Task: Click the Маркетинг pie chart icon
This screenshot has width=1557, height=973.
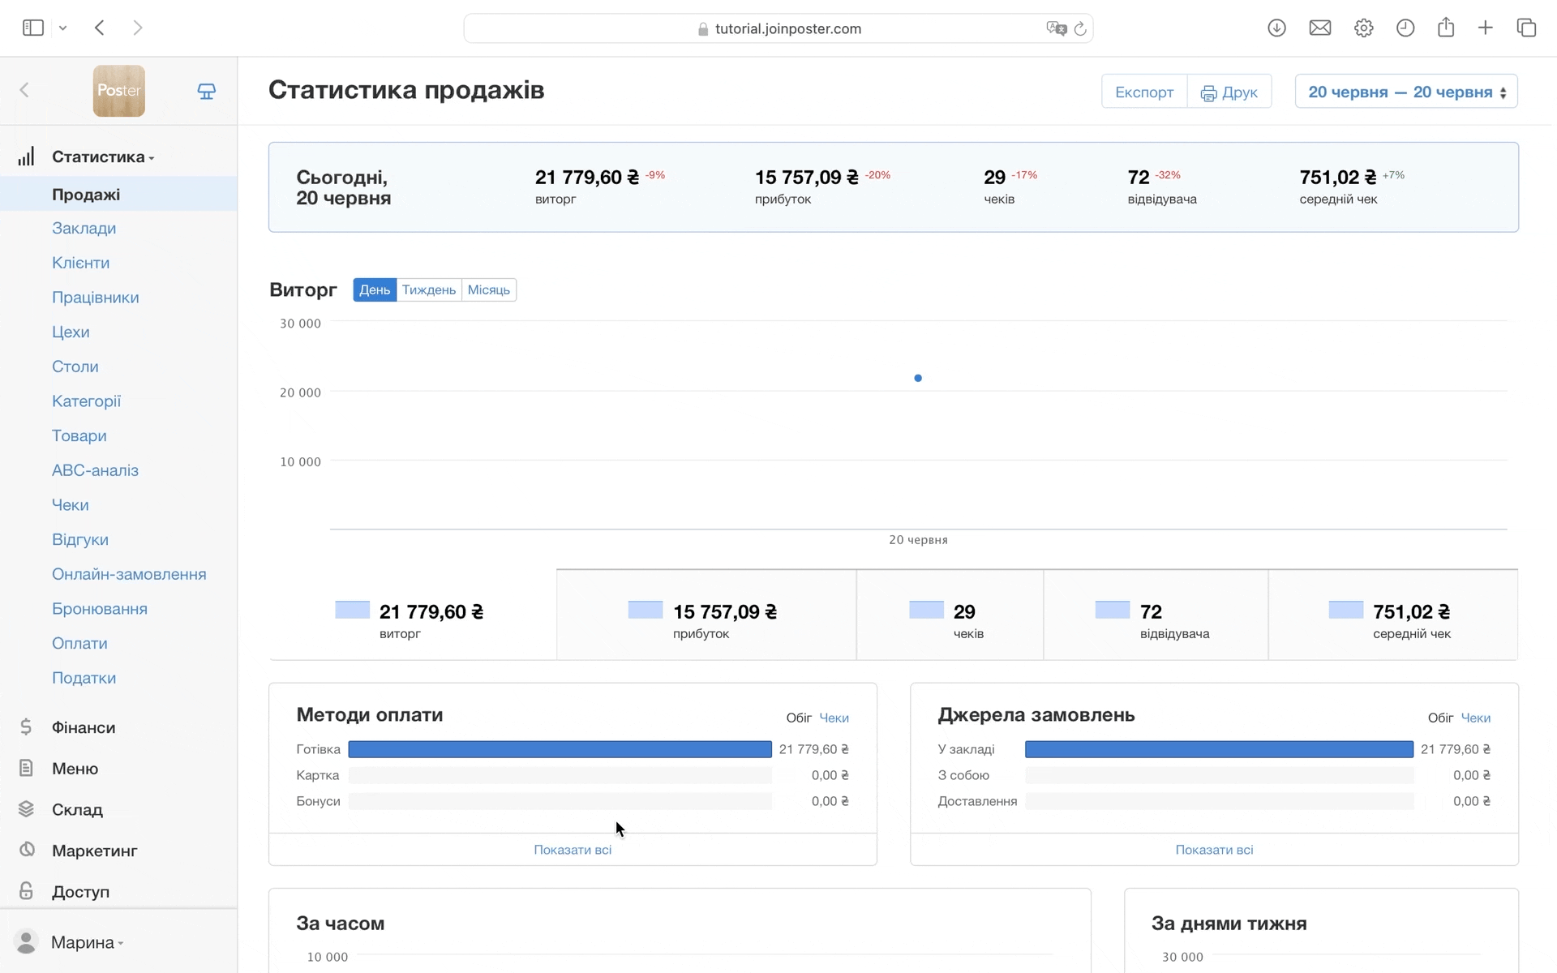Action: pos(27,850)
